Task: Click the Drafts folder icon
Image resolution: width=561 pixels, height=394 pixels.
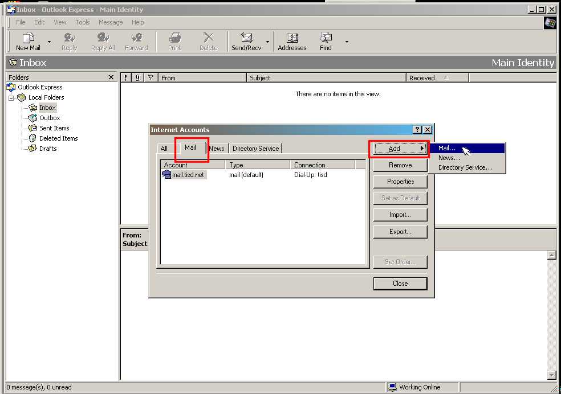Action: tap(32, 148)
